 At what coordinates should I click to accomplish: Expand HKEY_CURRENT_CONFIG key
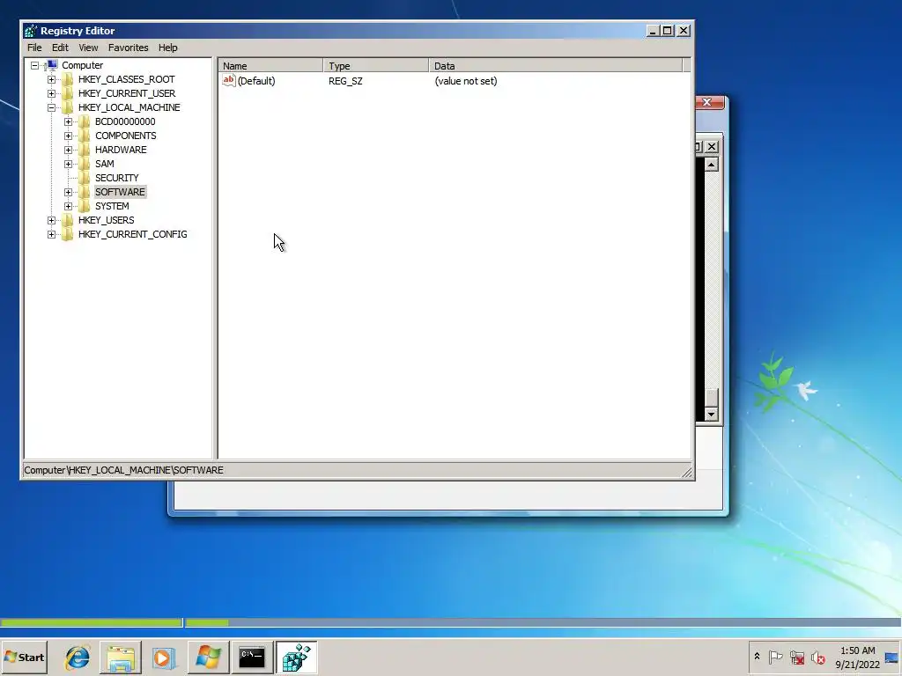[51, 234]
